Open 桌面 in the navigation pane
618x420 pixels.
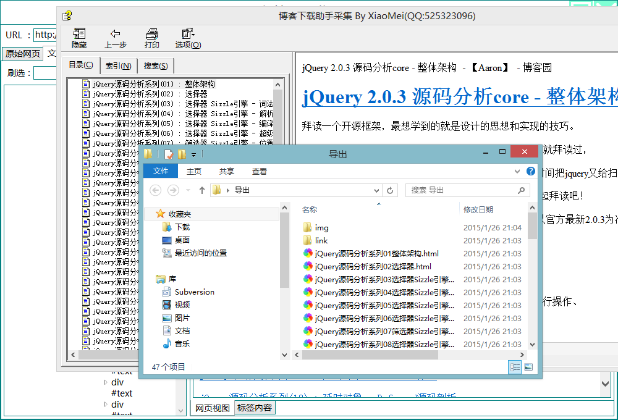coord(176,240)
